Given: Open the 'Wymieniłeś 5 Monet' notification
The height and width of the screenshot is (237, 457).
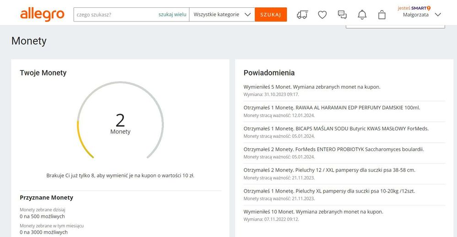Looking at the screenshot, I should (312, 86).
